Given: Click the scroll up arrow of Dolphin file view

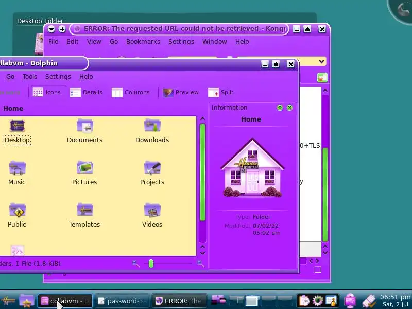Looking at the screenshot, I should coord(202,119).
